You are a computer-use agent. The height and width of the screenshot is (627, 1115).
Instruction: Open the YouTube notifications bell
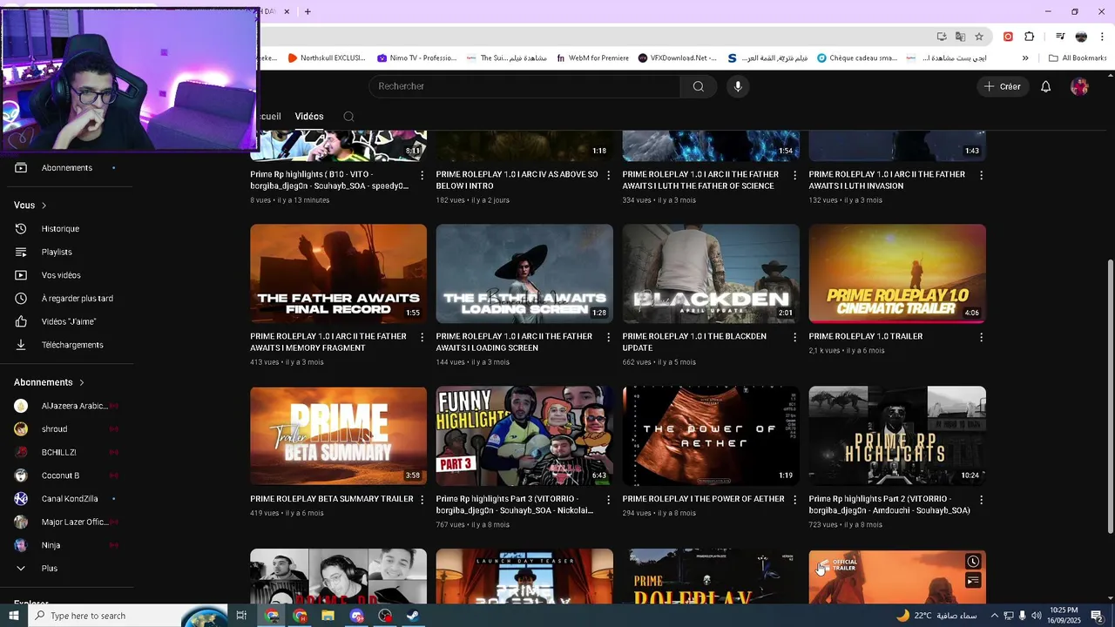(x=1046, y=86)
